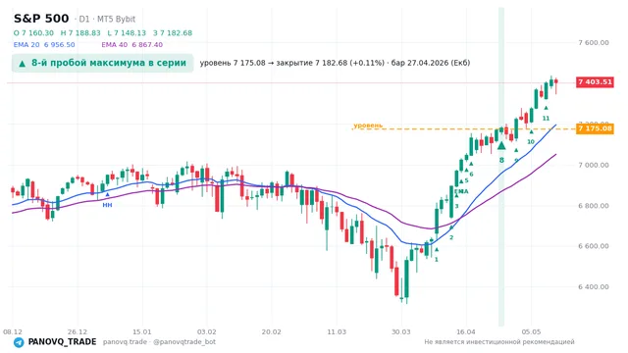628x353 pixels.
Task: Click the 16.04 date axis label
Action: (x=466, y=331)
